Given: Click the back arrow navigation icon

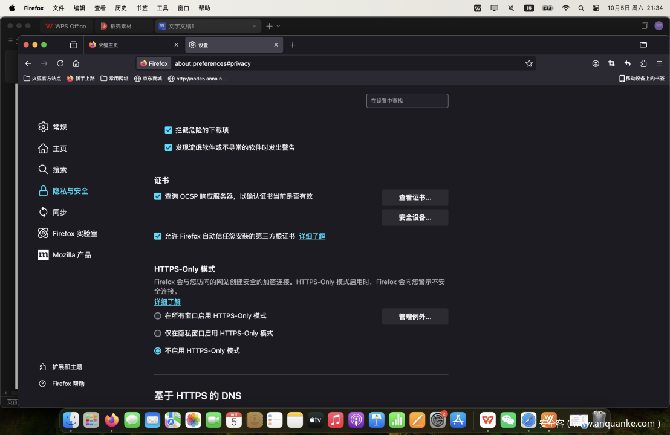Looking at the screenshot, I should tap(28, 63).
